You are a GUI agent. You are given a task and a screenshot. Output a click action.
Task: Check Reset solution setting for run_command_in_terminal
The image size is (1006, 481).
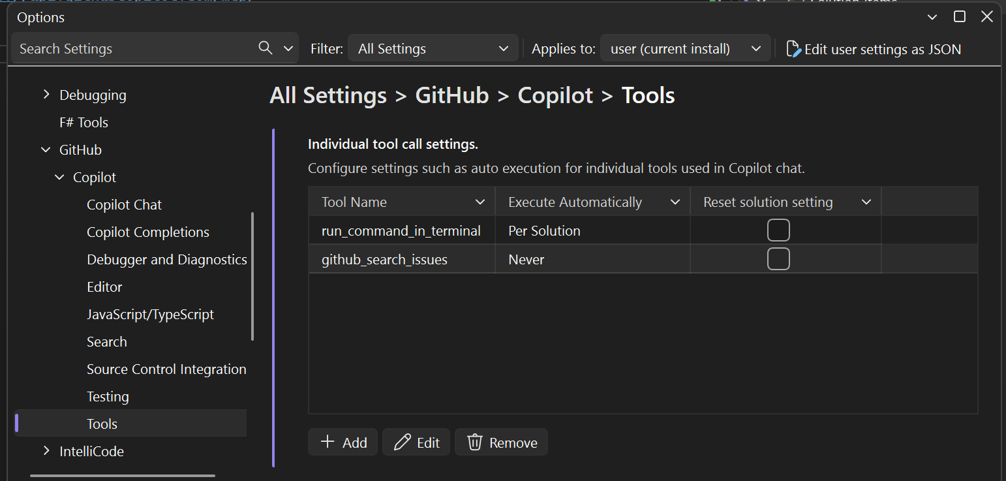point(778,230)
